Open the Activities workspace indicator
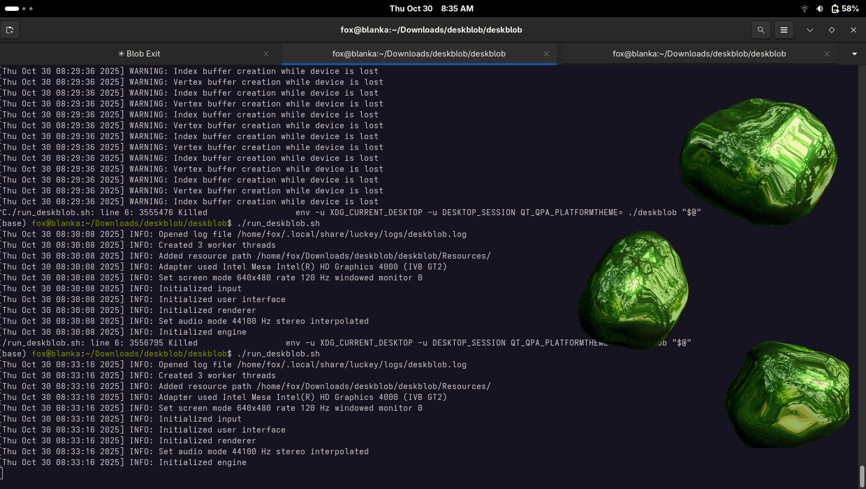Image resolution: width=866 pixels, height=489 pixels. (19, 9)
